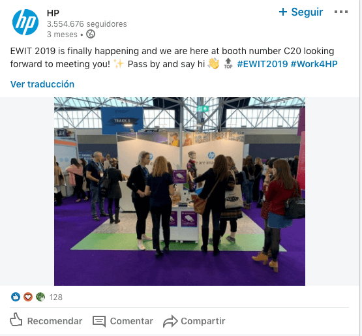Click the green clapping reaction icon
This screenshot has height=336, width=362.
coord(40,297)
